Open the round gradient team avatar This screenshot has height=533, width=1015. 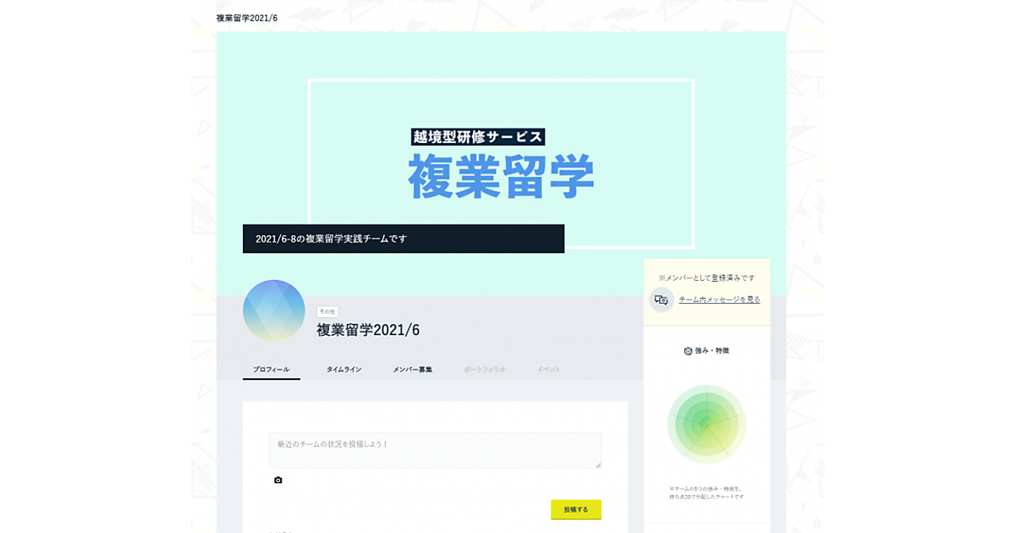[274, 310]
